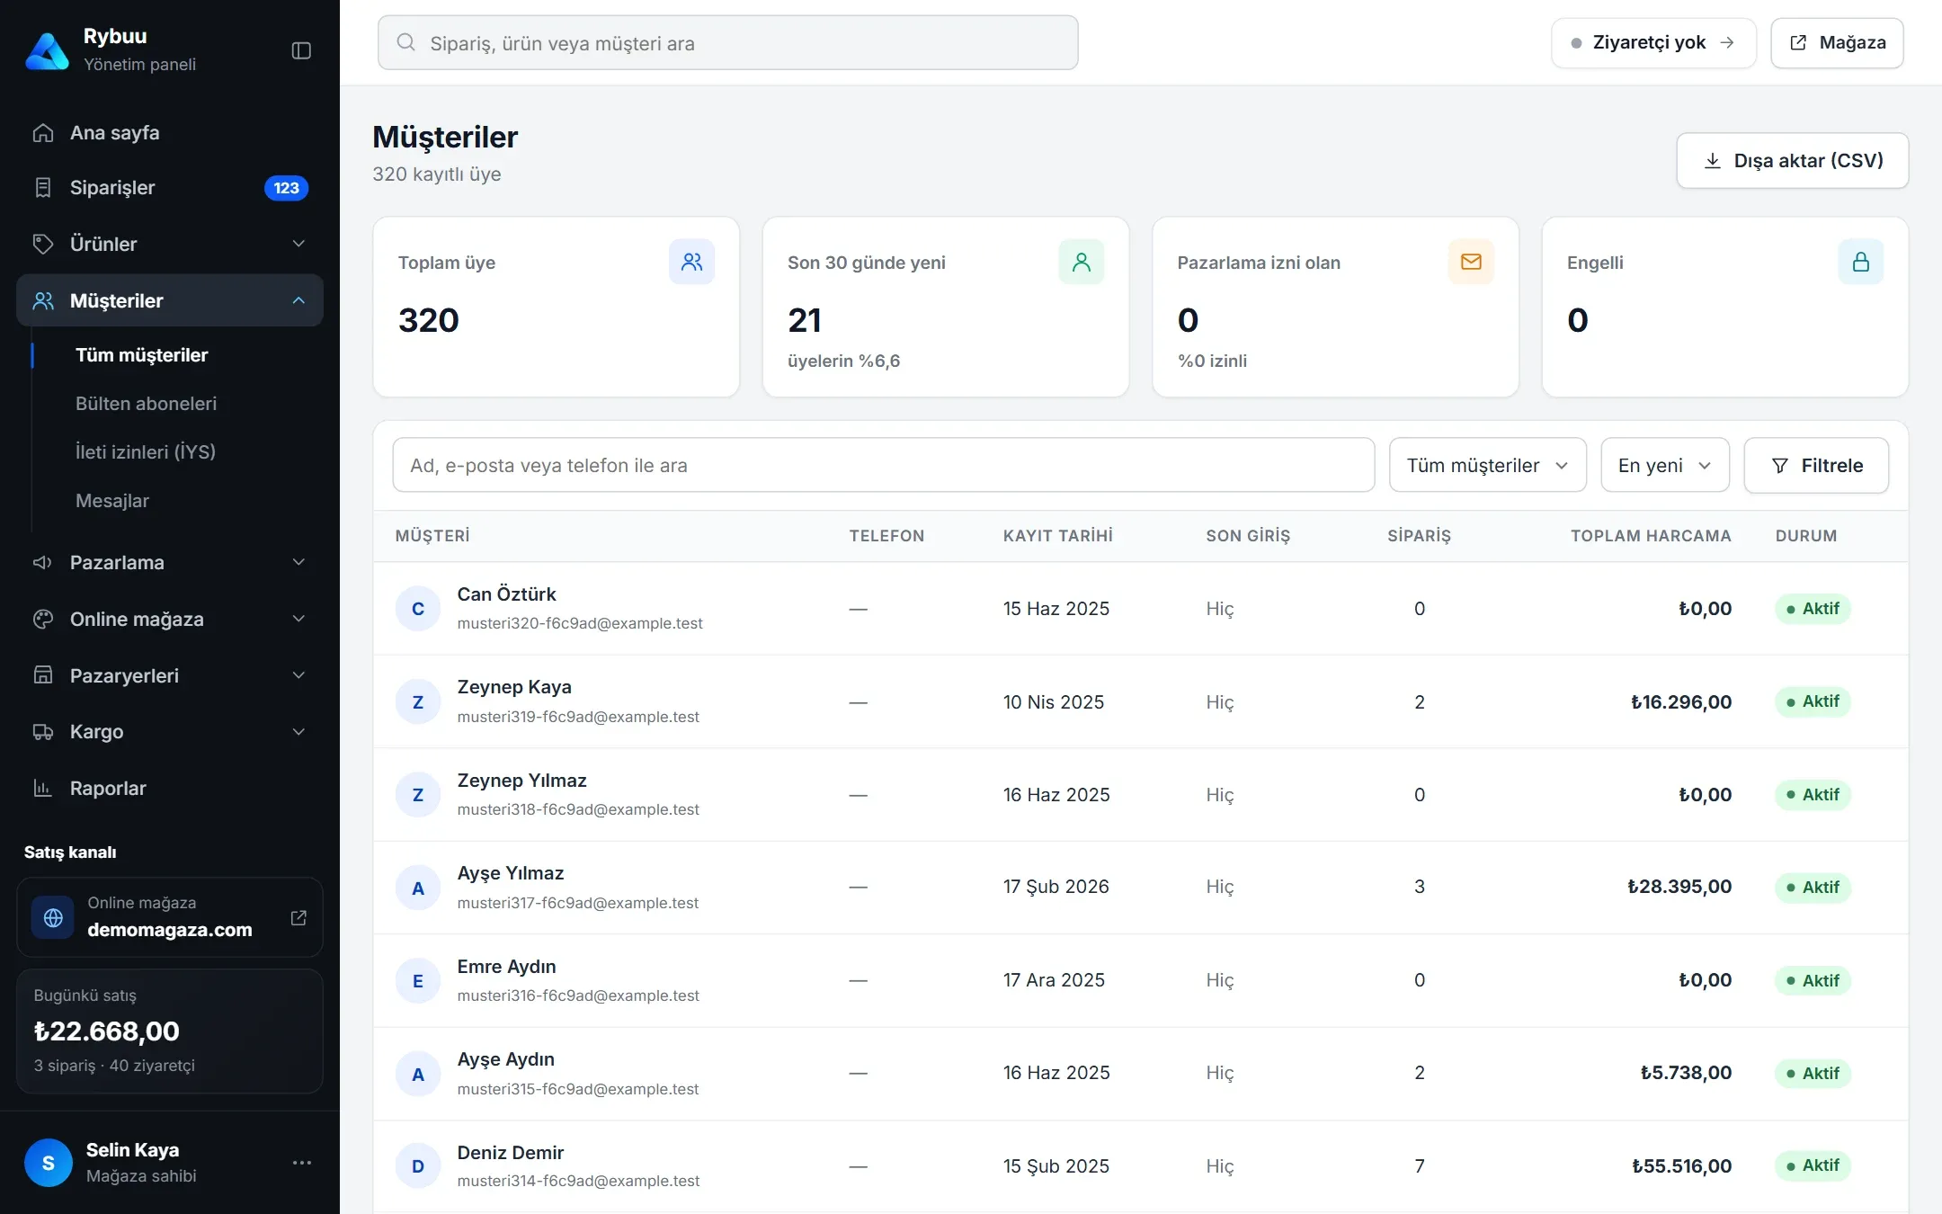Click the 123 orders badge
The width and height of the screenshot is (1942, 1214).
(x=286, y=188)
